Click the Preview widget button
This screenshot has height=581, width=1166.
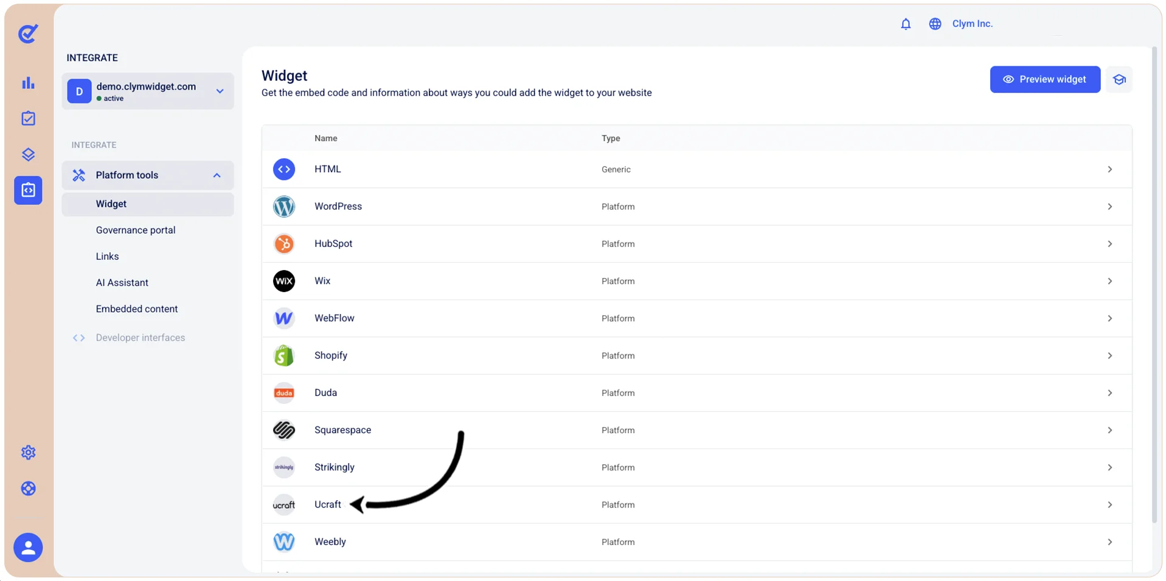click(x=1045, y=80)
